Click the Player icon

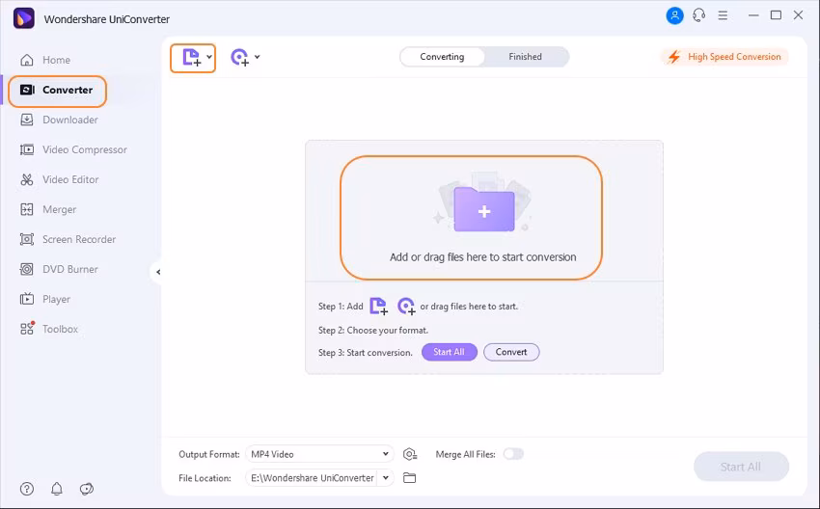pos(27,299)
